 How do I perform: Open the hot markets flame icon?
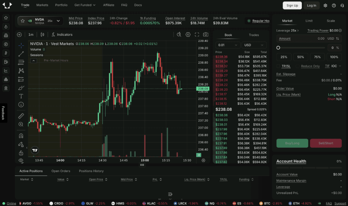pyautogui.click(x=6, y=27)
